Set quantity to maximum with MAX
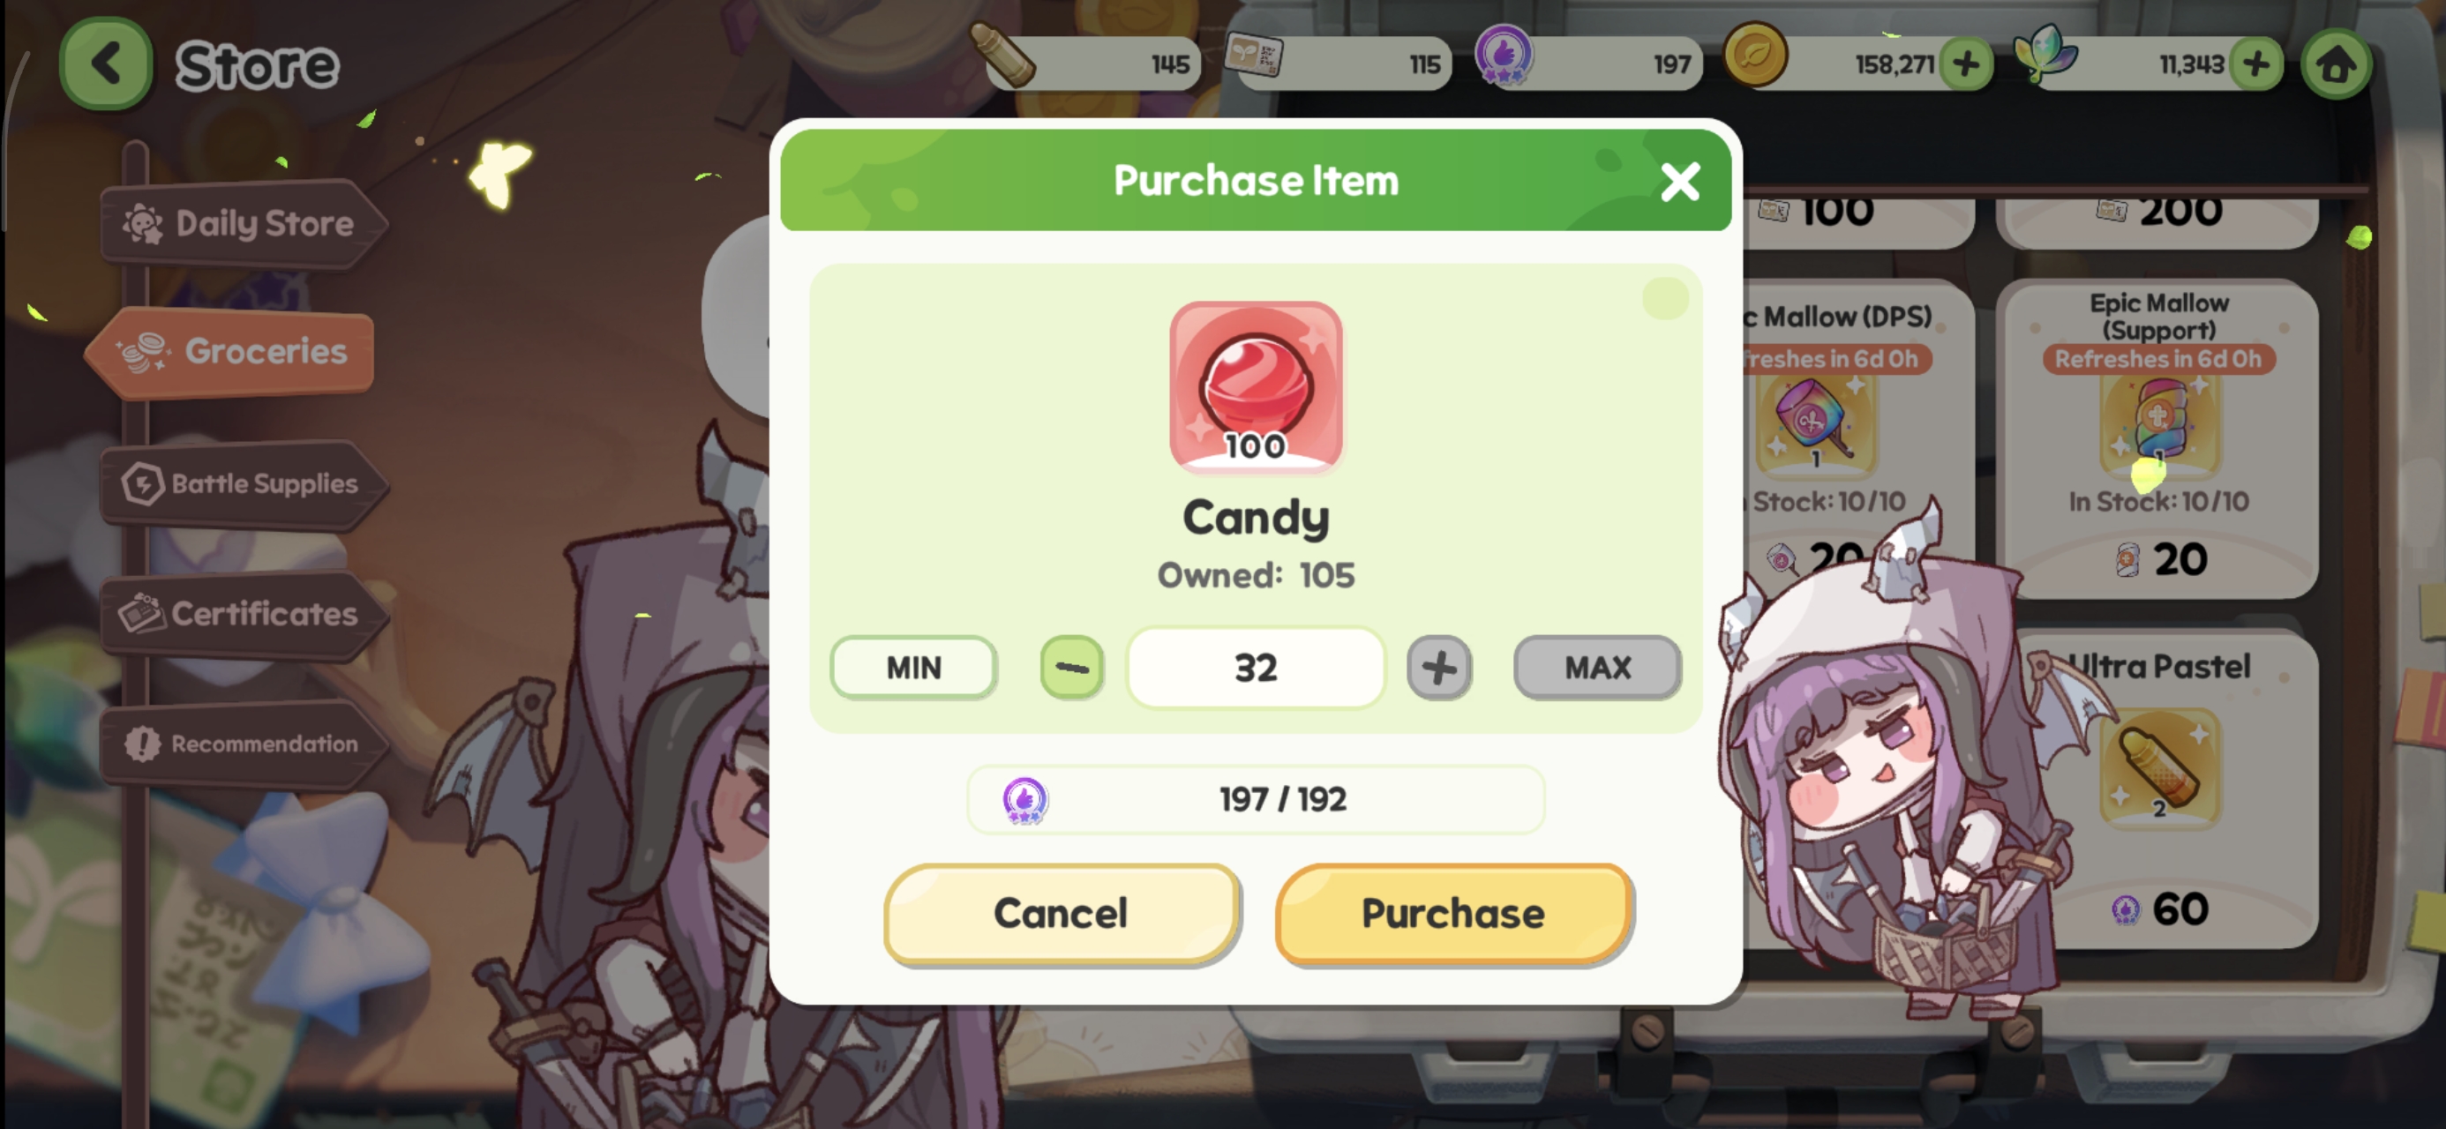The image size is (2446, 1129). 1597,668
